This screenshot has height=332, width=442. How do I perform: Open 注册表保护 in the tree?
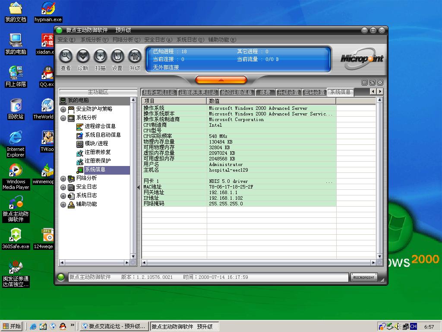[98, 161]
